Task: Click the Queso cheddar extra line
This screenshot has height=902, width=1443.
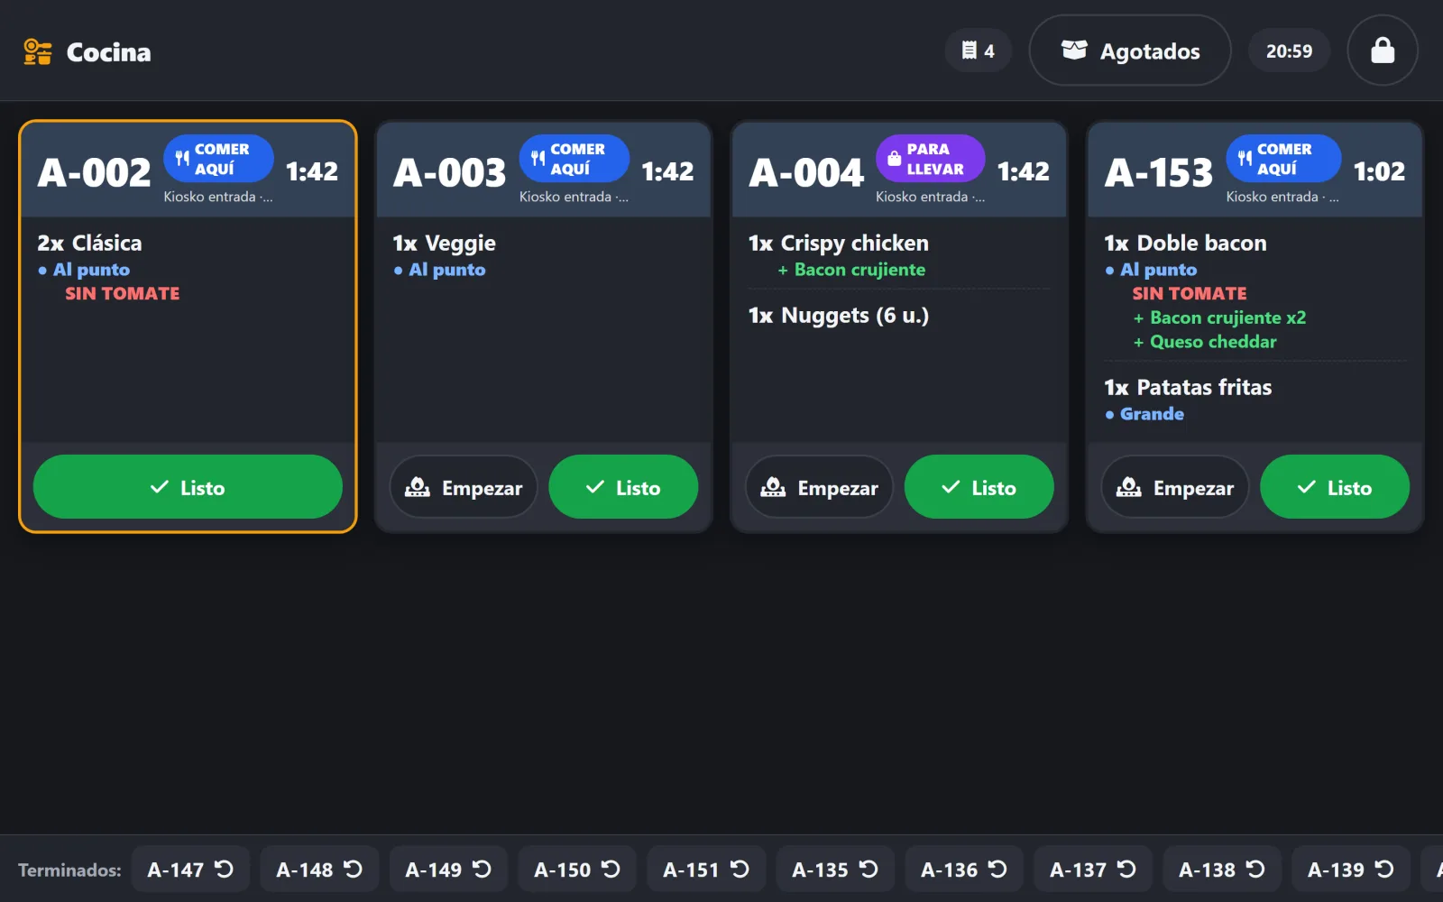Action: click(x=1205, y=342)
